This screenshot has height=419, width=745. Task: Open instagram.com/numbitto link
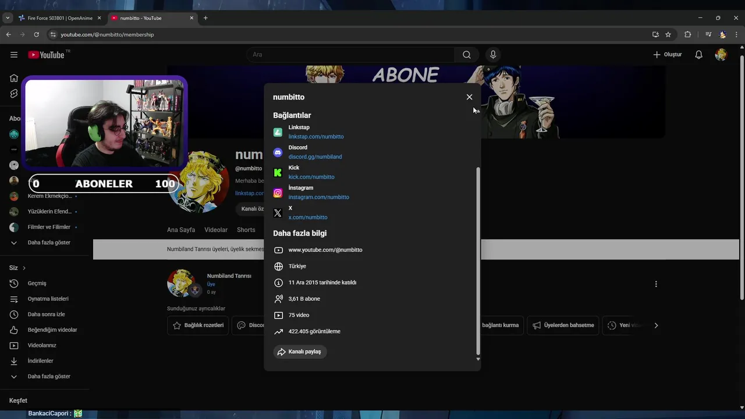(x=318, y=197)
